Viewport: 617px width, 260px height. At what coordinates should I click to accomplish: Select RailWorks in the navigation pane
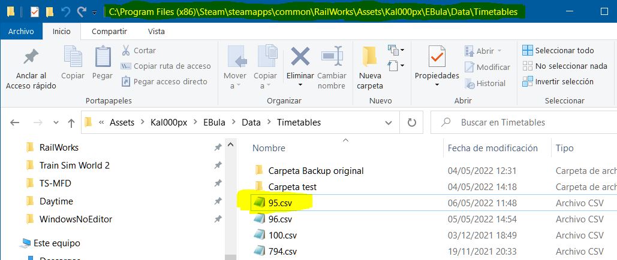[x=59, y=148]
